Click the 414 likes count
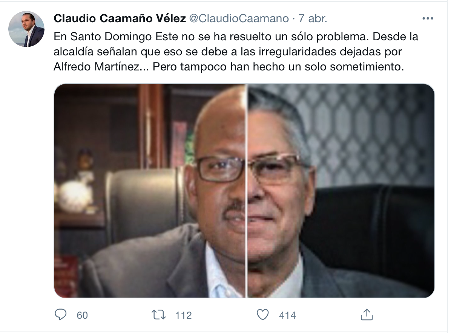Viewport: 451px width, 333px height. (x=287, y=315)
